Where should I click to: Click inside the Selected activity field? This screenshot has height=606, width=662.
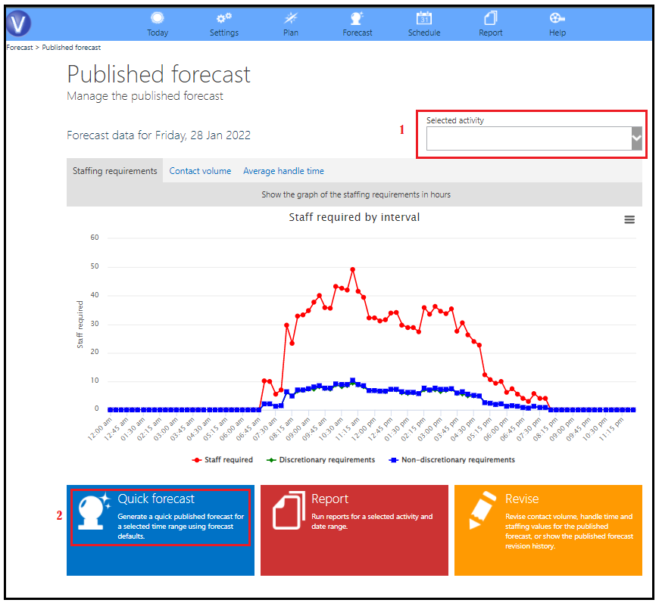pyautogui.click(x=529, y=138)
